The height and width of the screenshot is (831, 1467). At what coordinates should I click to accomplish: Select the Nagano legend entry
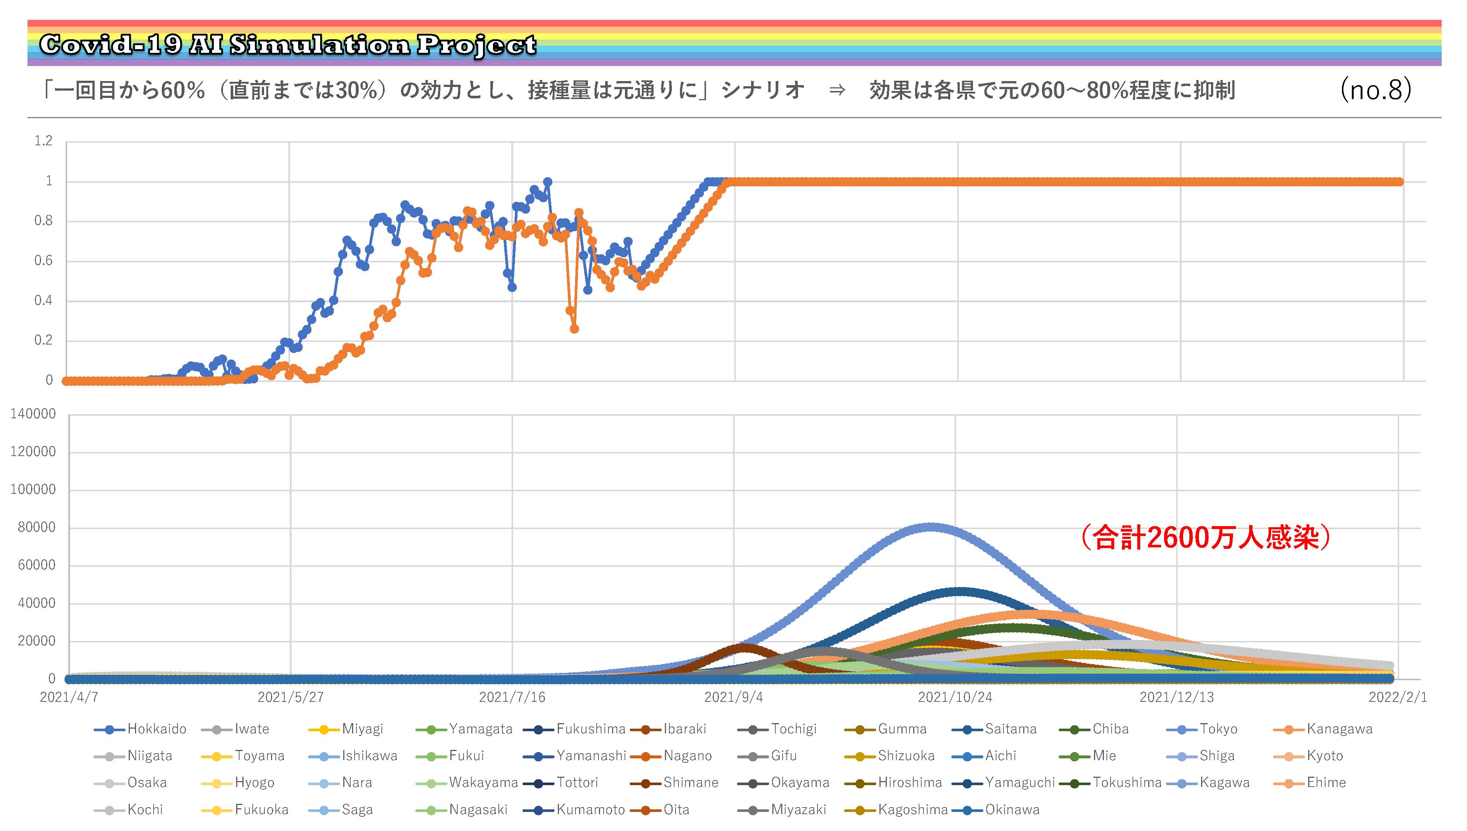click(671, 756)
